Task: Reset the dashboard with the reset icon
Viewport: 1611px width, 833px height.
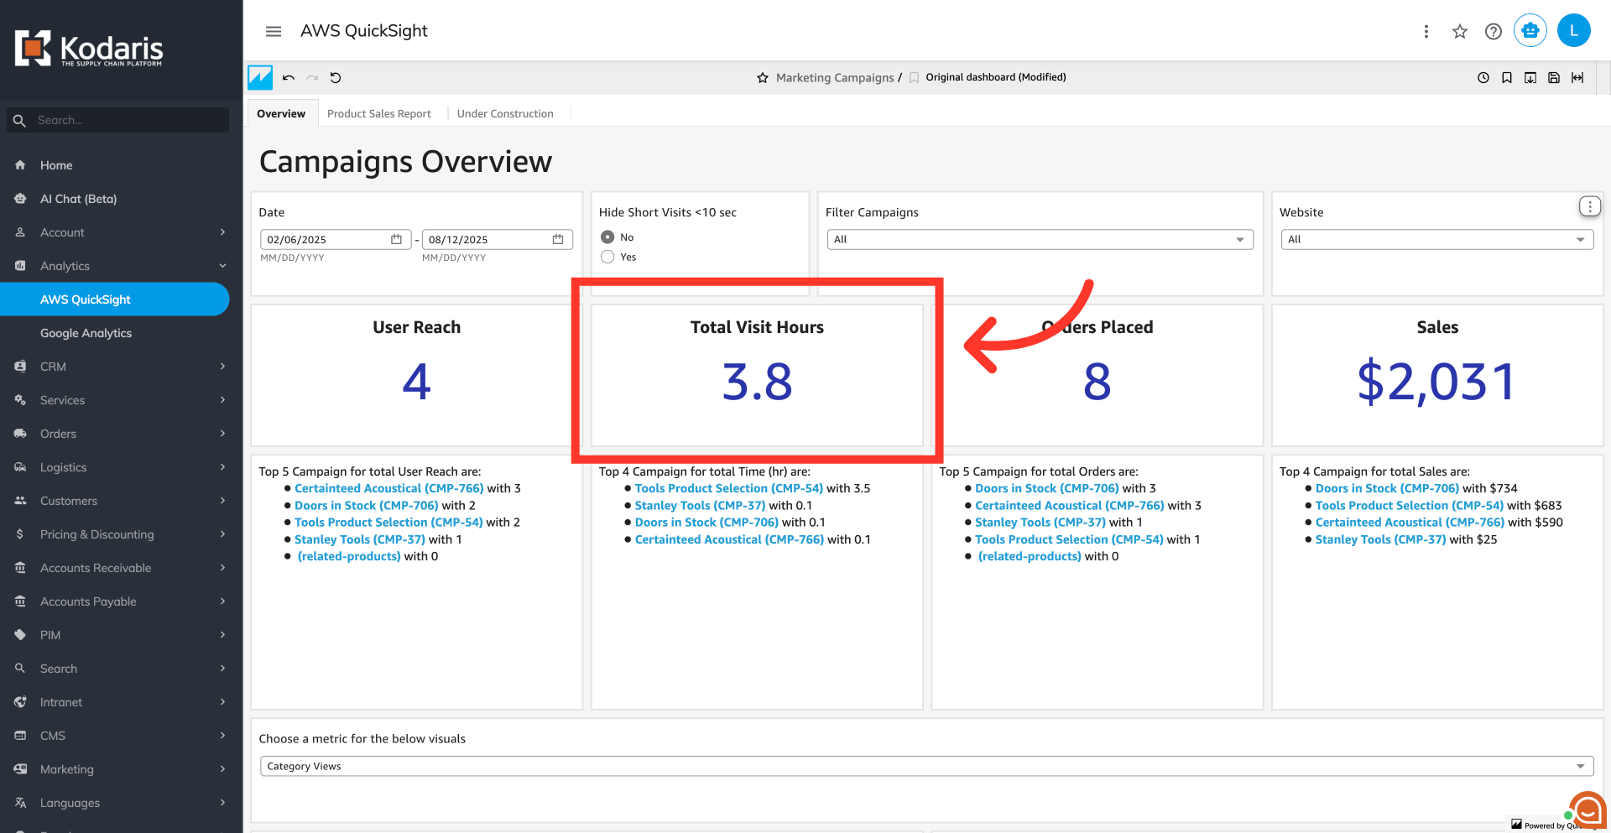Action: pyautogui.click(x=336, y=78)
